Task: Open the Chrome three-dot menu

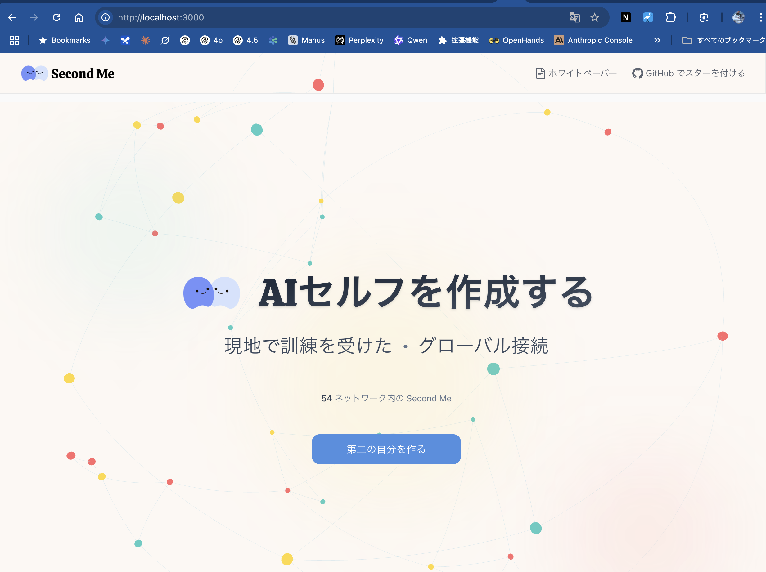Action: click(x=760, y=17)
